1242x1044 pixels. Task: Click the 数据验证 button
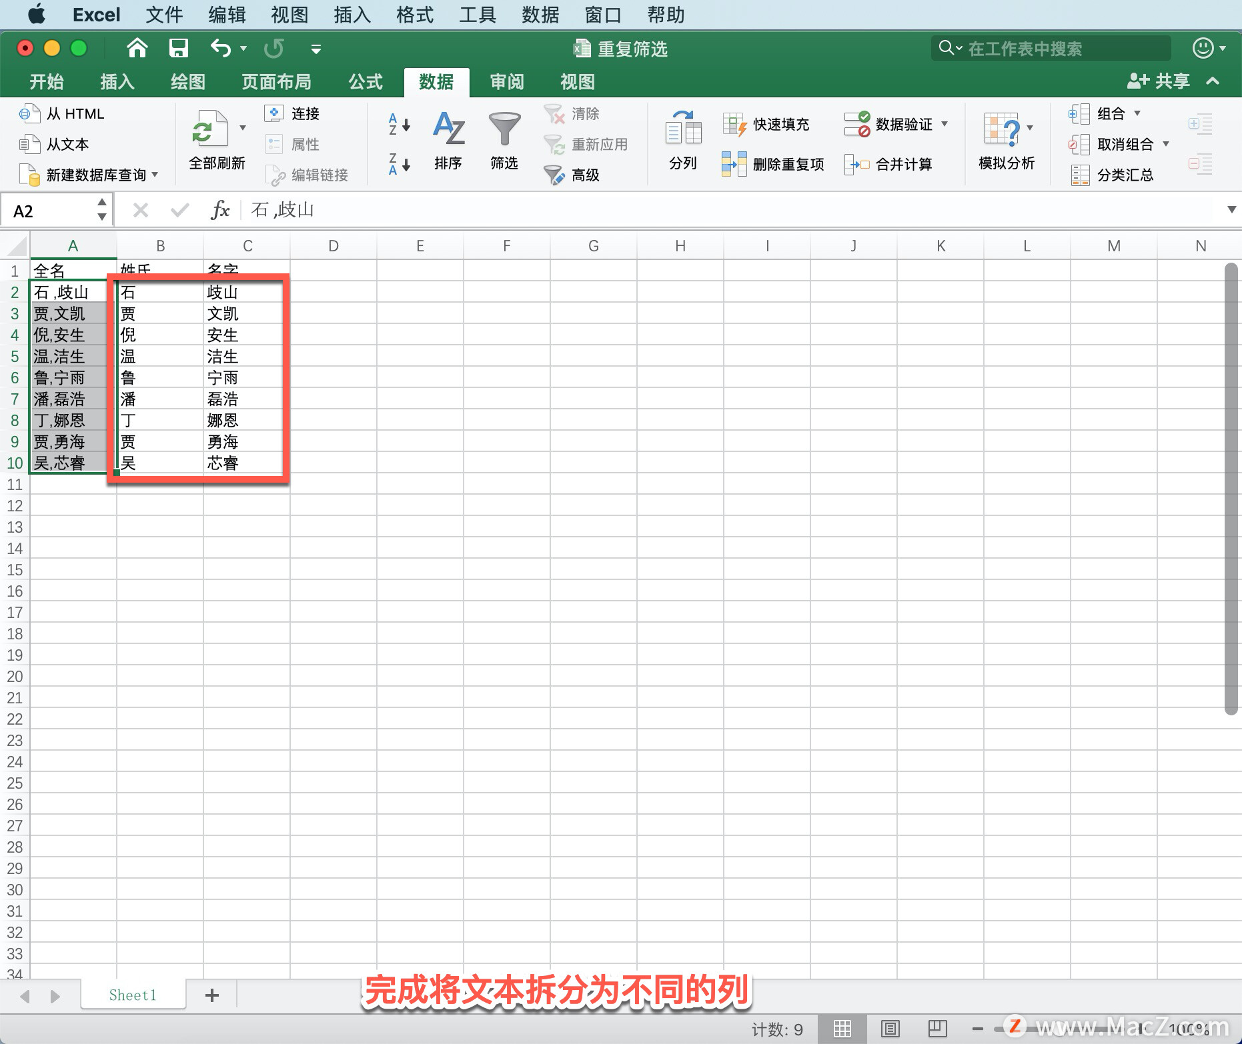[888, 124]
